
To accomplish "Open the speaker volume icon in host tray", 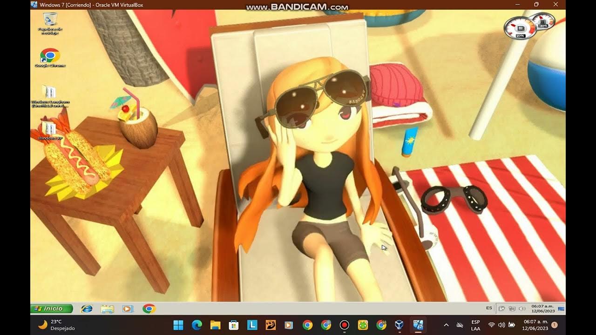I will pos(501,325).
